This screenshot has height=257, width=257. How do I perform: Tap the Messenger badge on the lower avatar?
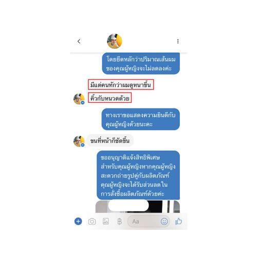pyautogui.click(x=83, y=145)
